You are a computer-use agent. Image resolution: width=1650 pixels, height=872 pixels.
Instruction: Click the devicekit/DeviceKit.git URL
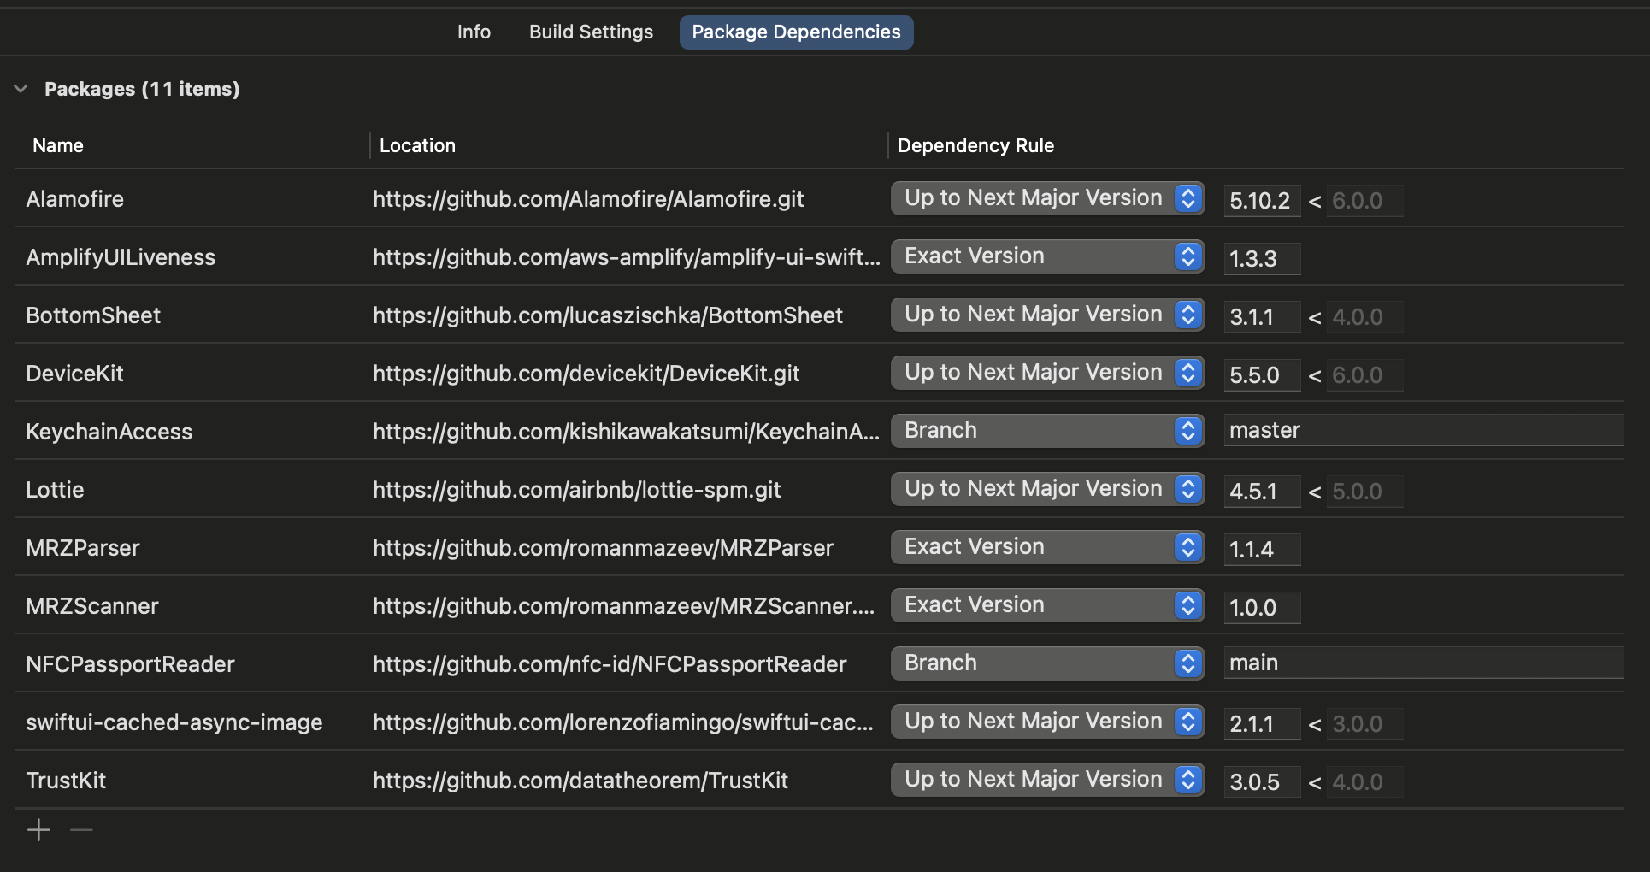point(586,374)
